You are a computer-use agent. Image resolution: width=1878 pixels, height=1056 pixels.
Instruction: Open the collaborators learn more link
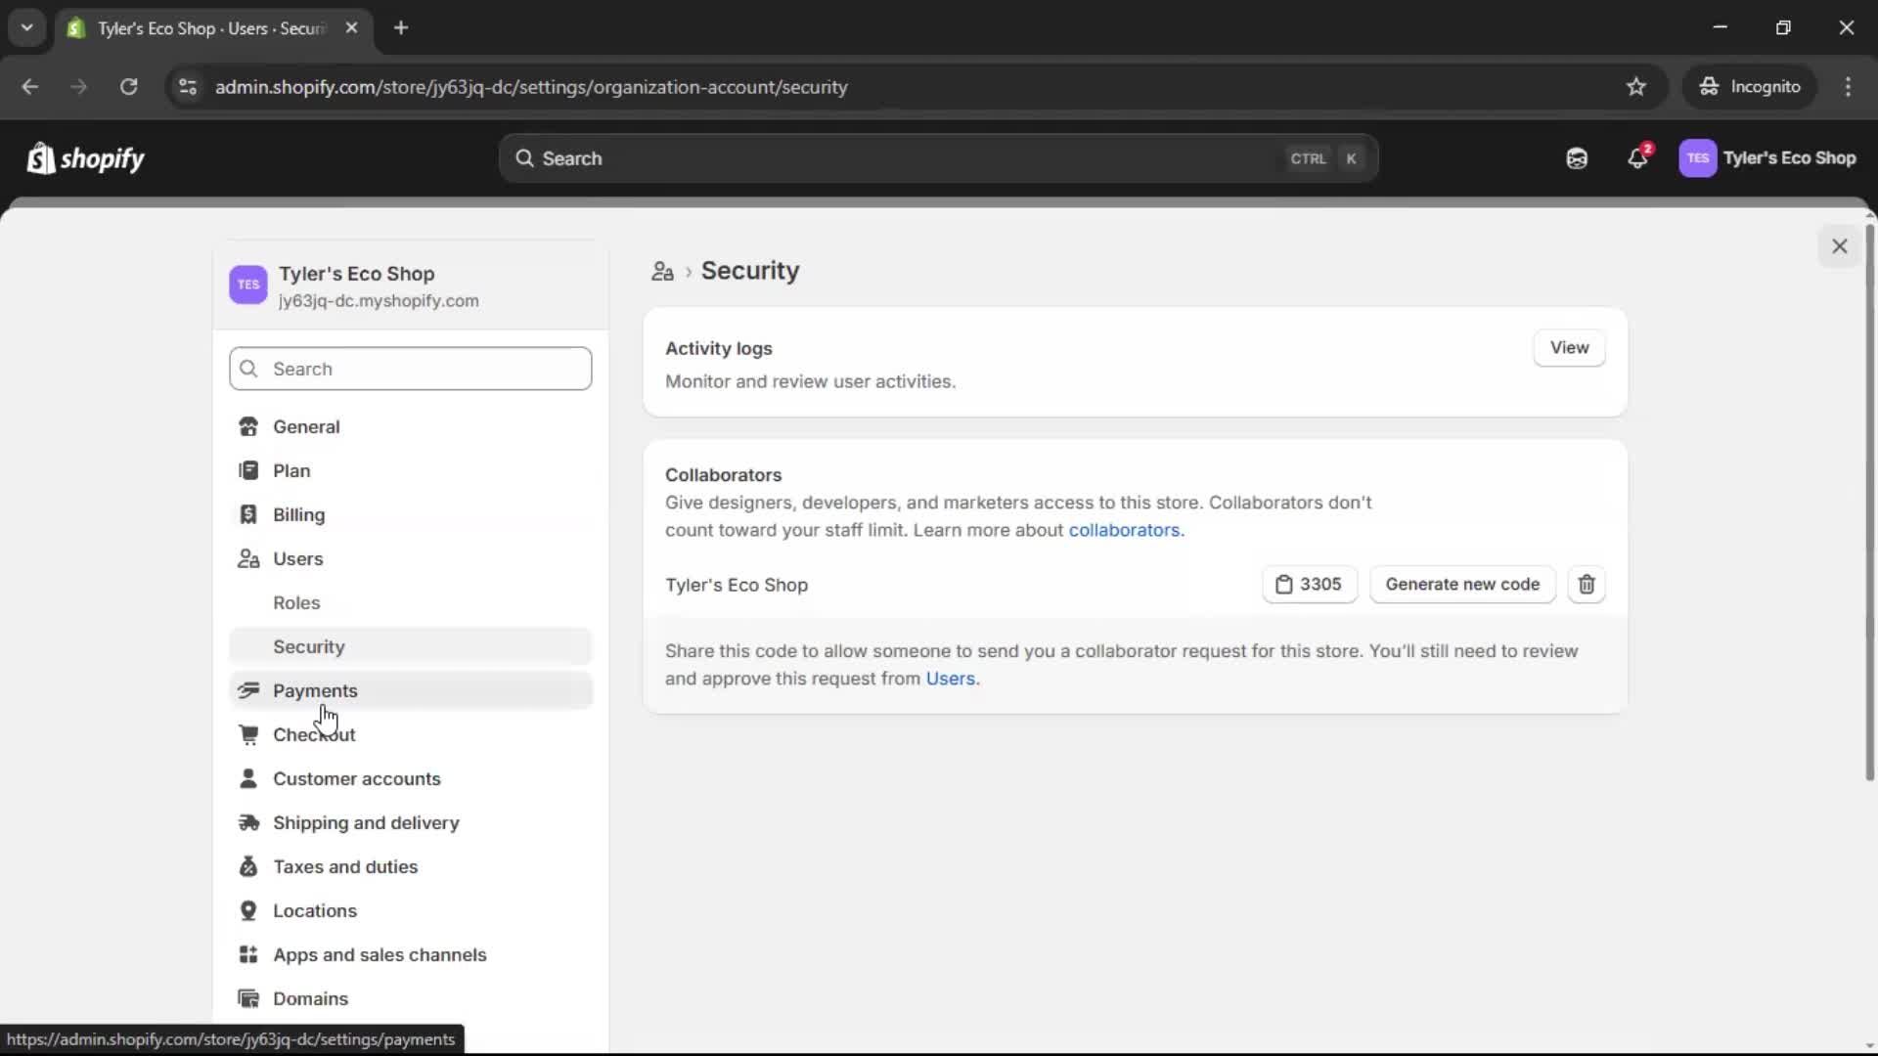coord(1126,530)
